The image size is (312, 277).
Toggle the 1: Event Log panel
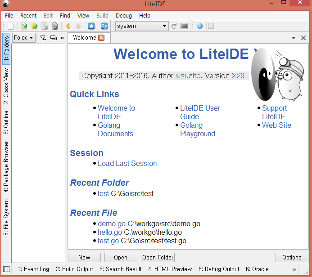click(x=33, y=269)
